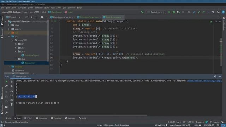This screenshot has height=127, width=226.
Task: Collapse all icon in Project panel
Action: (x=36, y=17)
